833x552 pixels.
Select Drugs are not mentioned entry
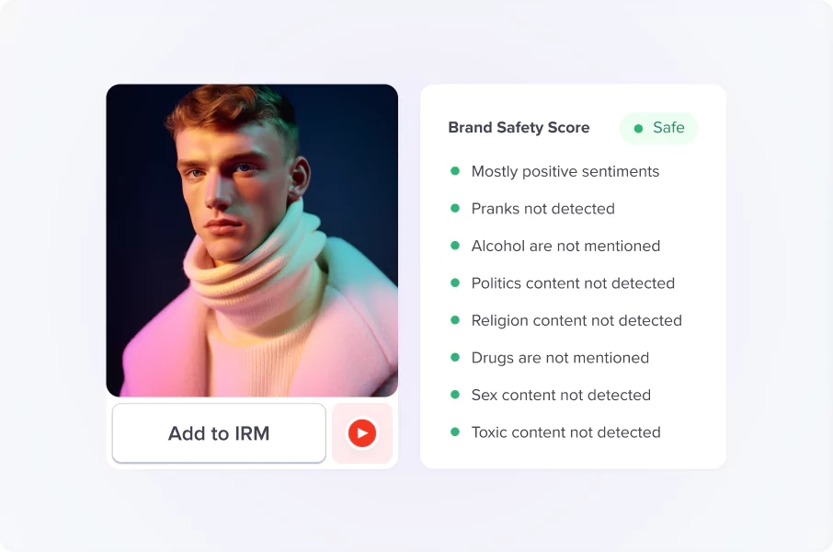(560, 358)
